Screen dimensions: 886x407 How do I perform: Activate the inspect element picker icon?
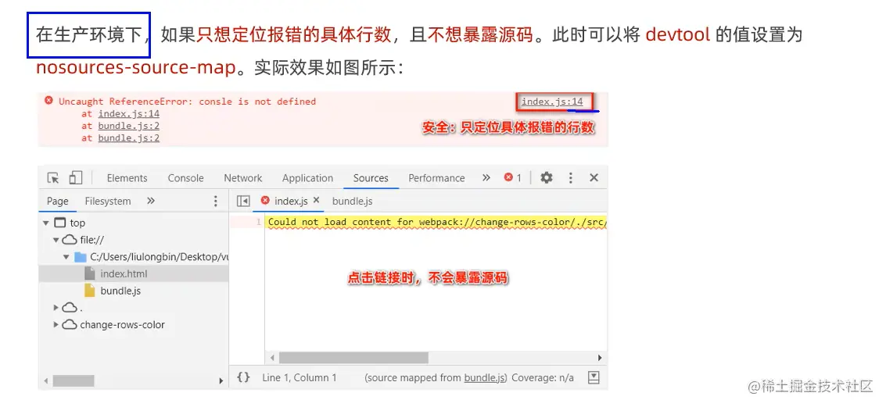(x=53, y=178)
